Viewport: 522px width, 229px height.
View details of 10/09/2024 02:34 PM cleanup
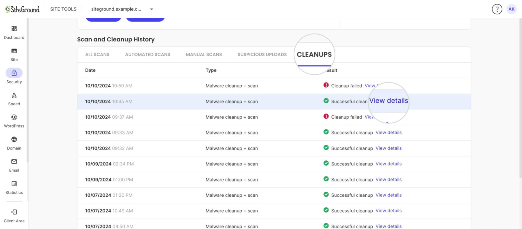tap(388, 164)
